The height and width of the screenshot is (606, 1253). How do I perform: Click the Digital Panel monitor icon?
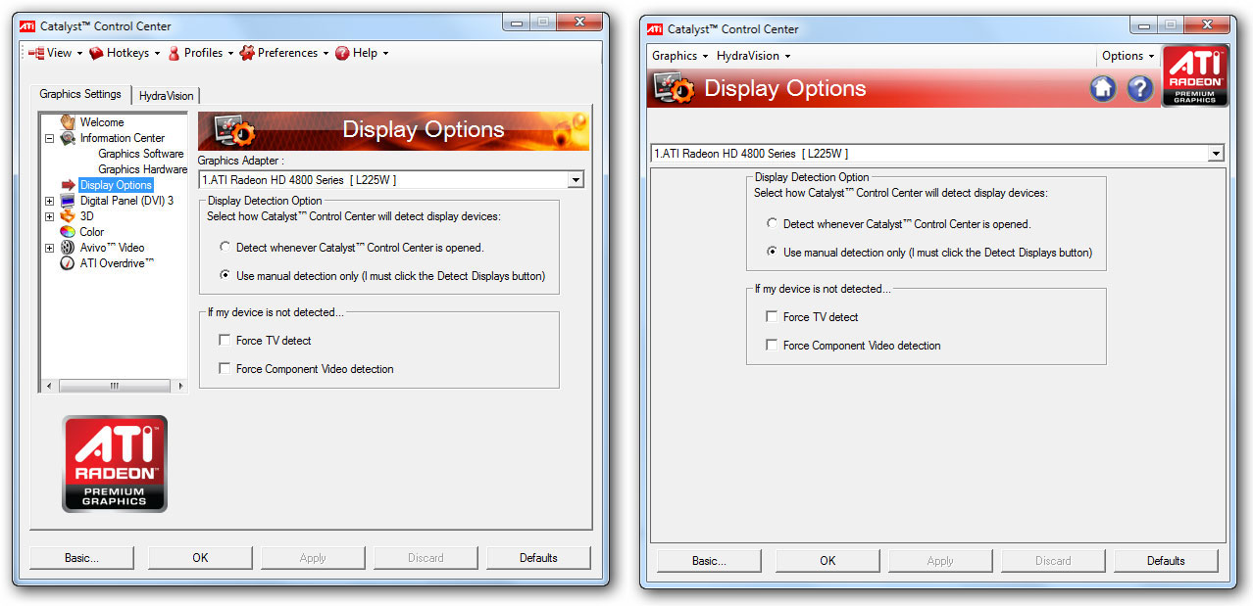coord(68,201)
